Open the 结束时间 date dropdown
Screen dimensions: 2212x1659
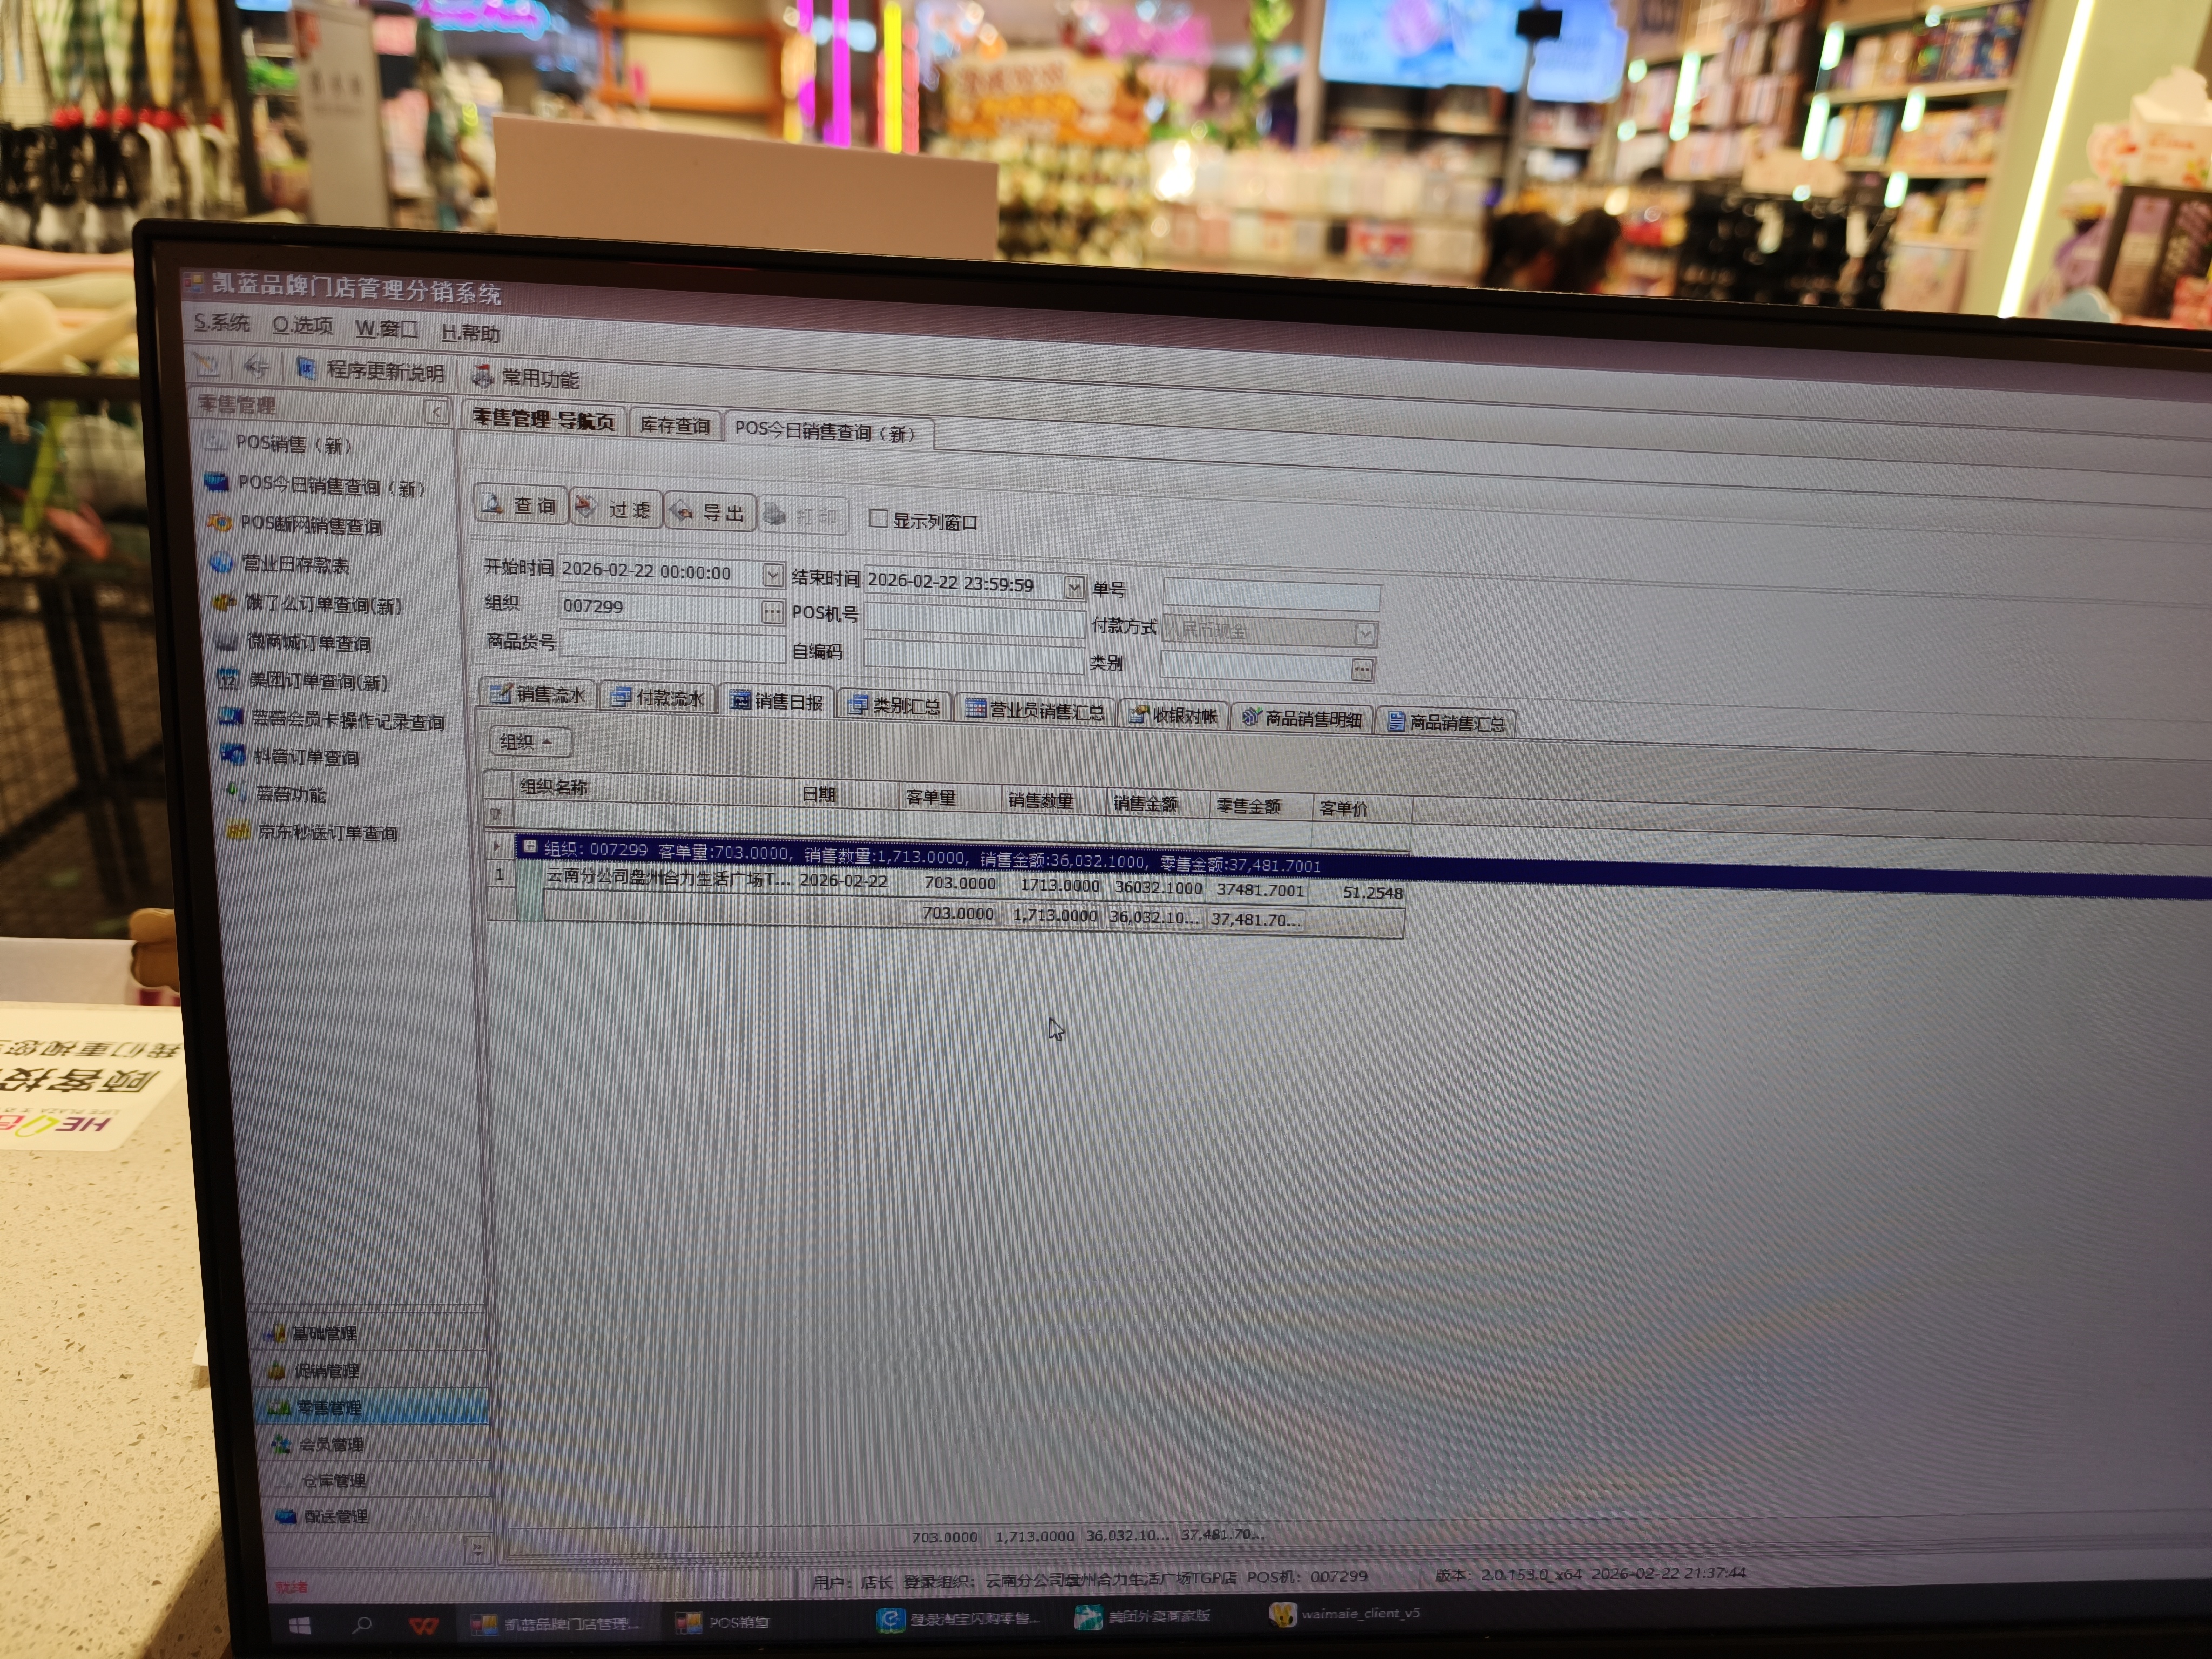[1073, 587]
